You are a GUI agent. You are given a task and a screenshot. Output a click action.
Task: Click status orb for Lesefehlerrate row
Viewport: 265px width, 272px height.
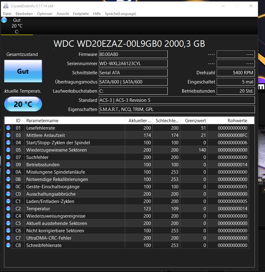pos(8,128)
